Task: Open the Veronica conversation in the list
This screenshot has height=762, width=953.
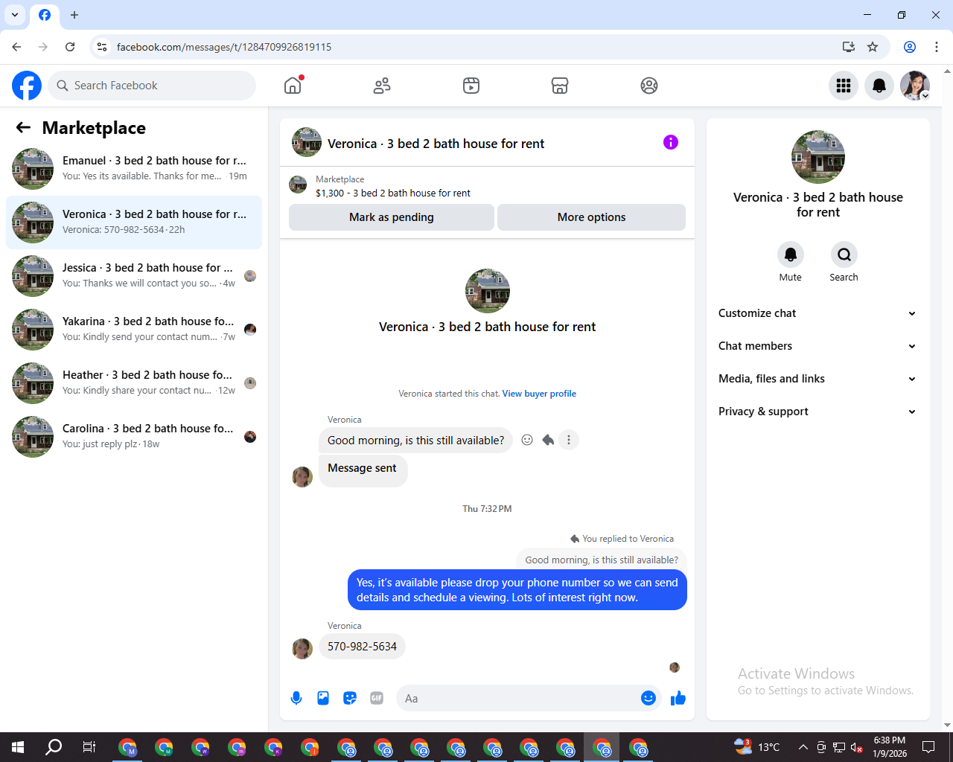Action: (x=134, y=222)
